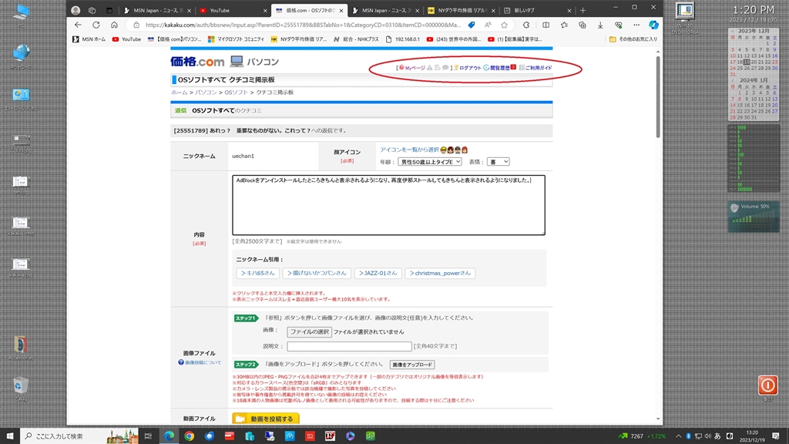This screenshot has height=444, width=789.
Task: Switch to the YouTube tab
Action: point(233,10)
